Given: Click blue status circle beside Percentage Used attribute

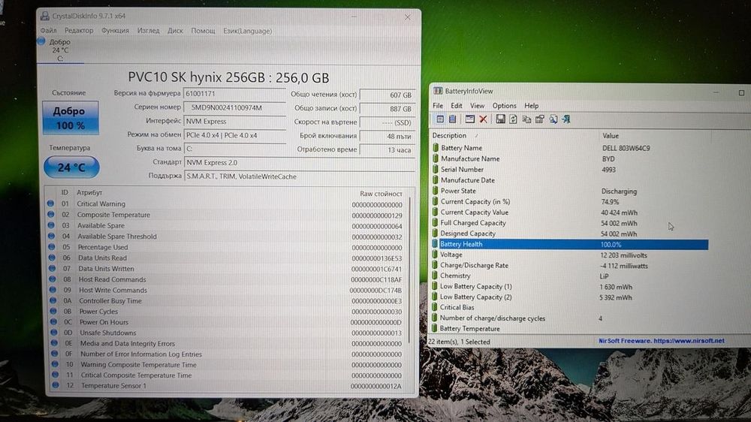Looking at the screenshot, I should pyautogui.click(x=52, y=247).
